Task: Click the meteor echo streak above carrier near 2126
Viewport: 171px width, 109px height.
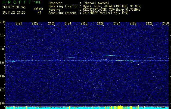Action: [111, 55]
